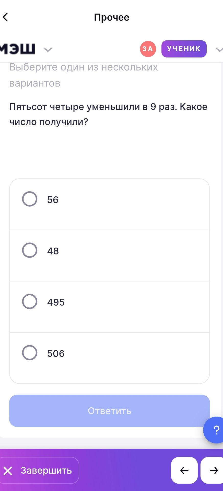The width and height of the screenshot is (223, 491).
Task: Click the question text about Пятьсот четыре
Action: click(108, 114)
